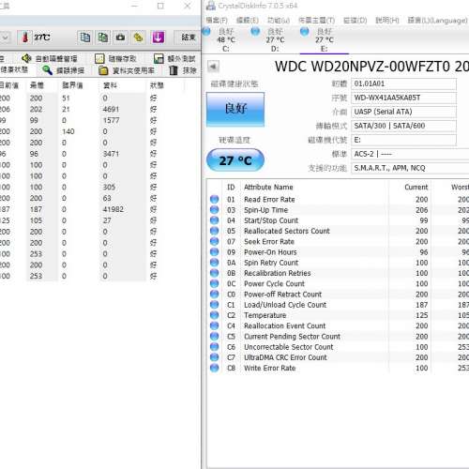469x469 pixels.
Task: Open the dropdown arrow beside the thermometer
Action: [5, 38]
